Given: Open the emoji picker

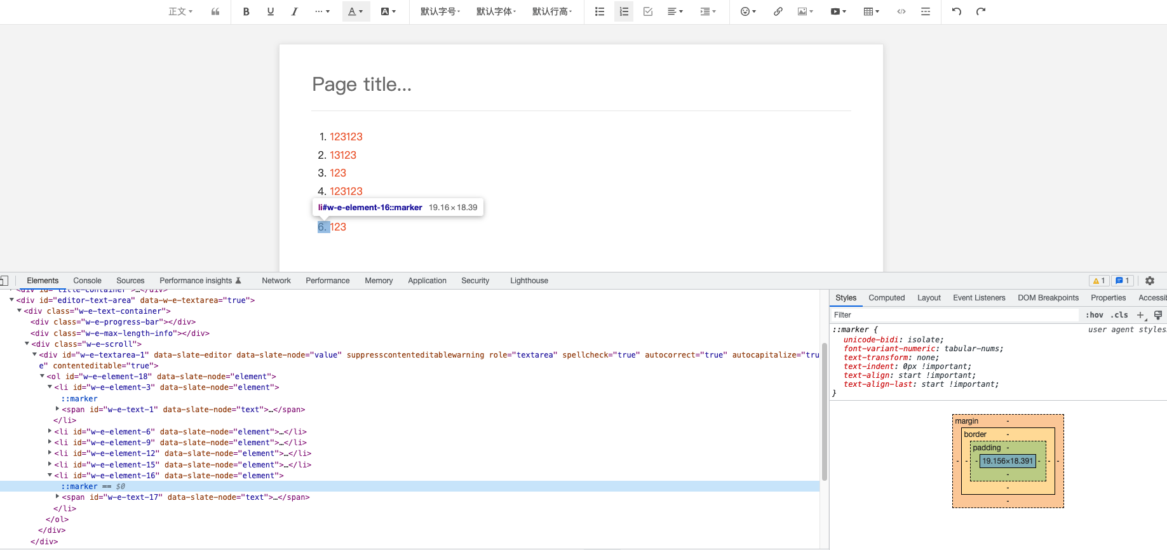Looking at the screenshot, I should (x=748, y=11).
